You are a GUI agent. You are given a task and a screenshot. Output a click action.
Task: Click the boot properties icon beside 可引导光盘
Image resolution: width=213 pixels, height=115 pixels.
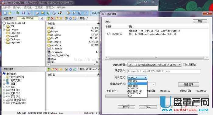41,19
